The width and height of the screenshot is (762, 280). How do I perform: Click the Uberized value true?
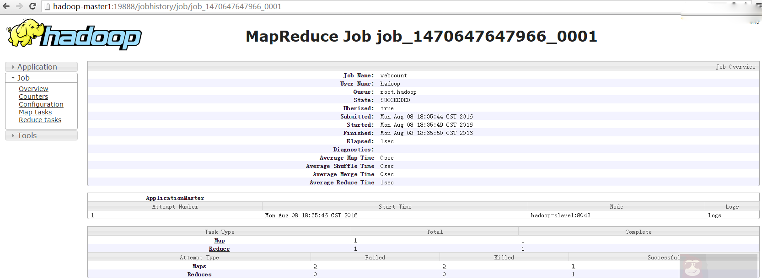click(387, 108)
